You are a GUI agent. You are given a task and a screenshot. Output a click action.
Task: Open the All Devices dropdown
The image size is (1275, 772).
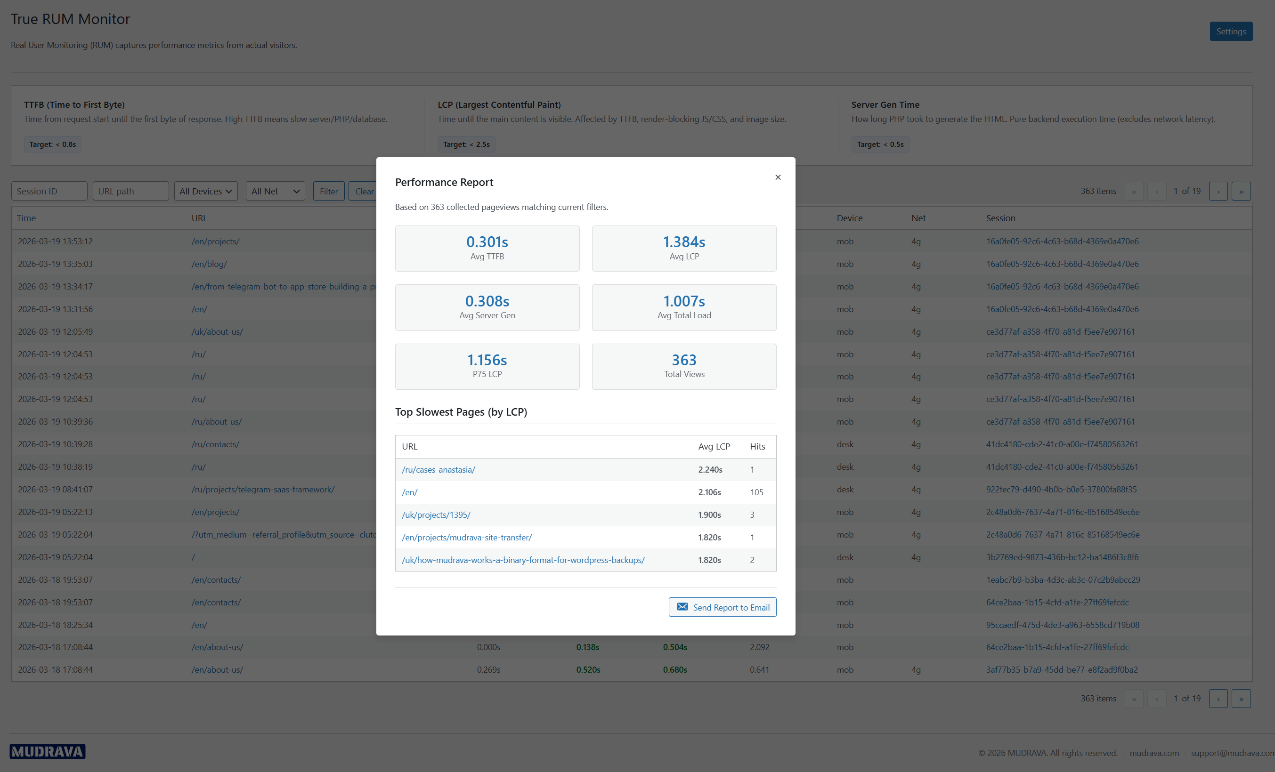click(205, 191)
